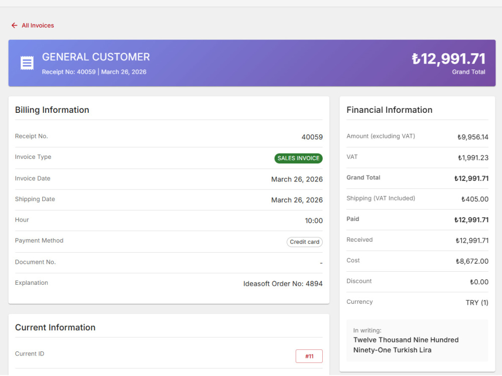502x376 pixels.
Task: Click the Hour value 10:00
Action: tap(314, 221)
